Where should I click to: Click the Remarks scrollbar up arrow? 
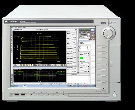[89, 75]
